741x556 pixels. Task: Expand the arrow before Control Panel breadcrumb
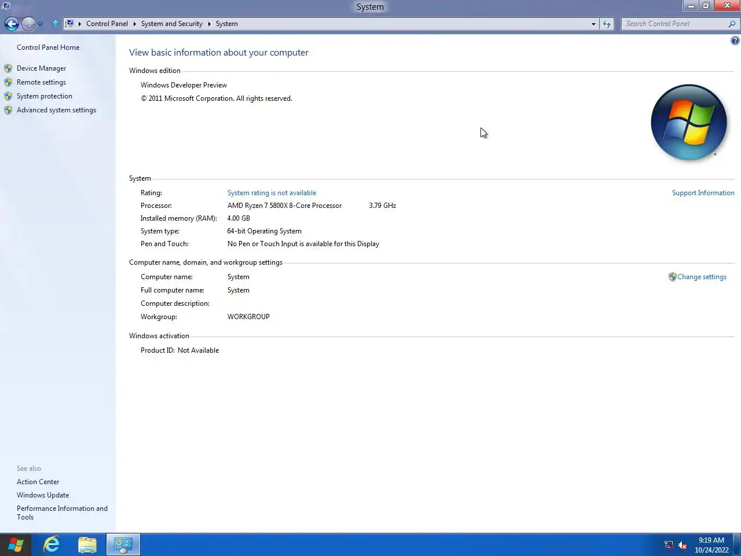point(80,24)
